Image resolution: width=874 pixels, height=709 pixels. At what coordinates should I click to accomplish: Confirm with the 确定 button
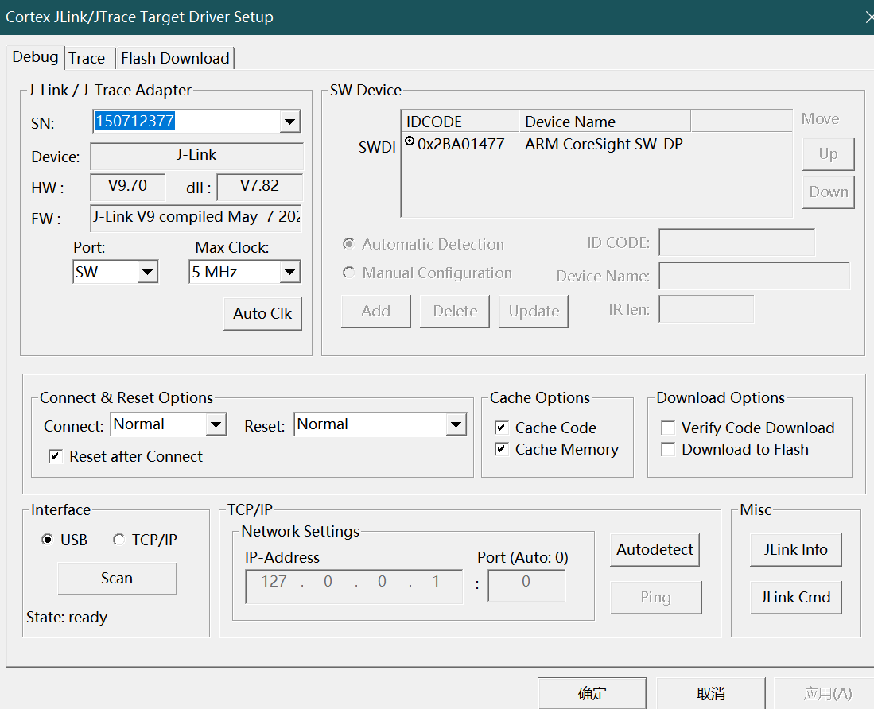coord(592,693)
